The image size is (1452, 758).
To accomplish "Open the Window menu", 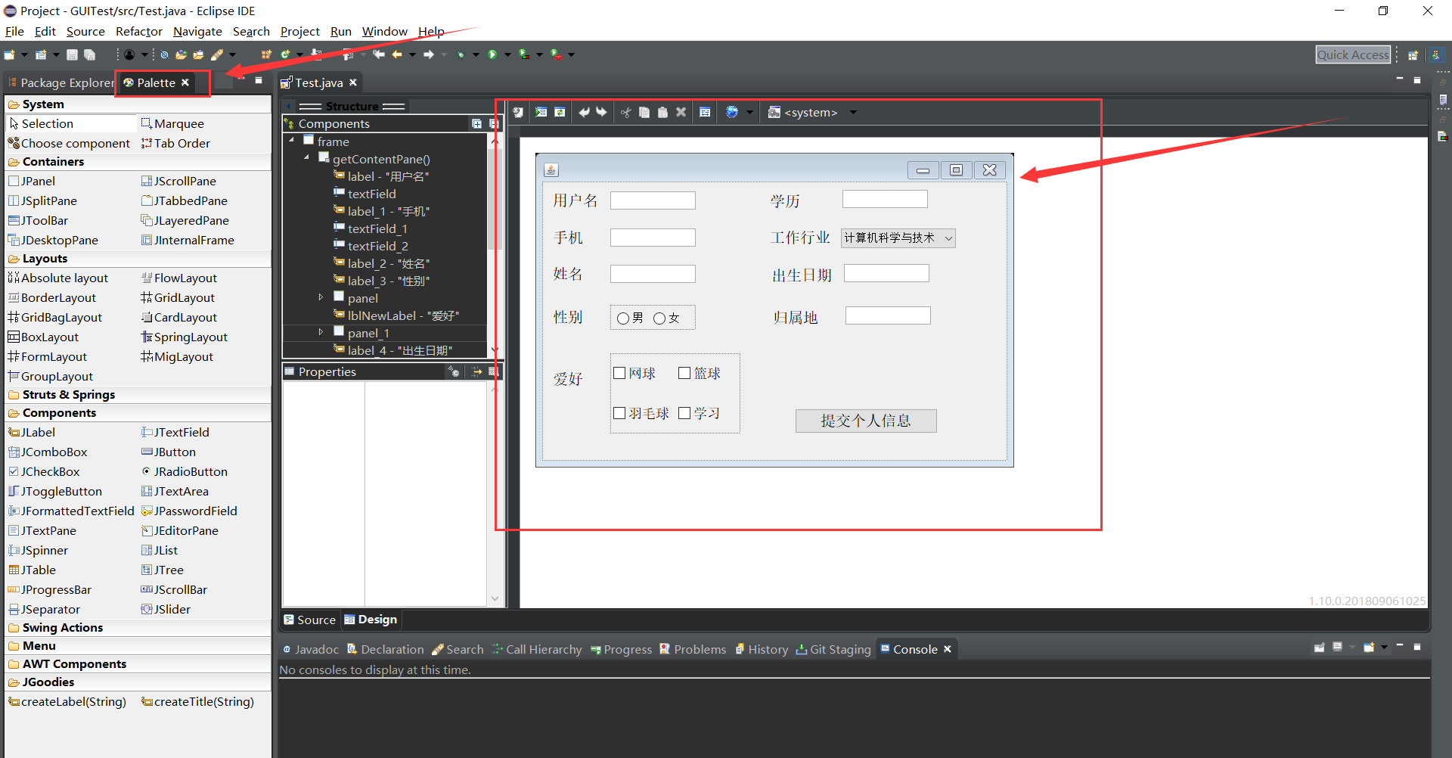I will click(x=384, y=31).
